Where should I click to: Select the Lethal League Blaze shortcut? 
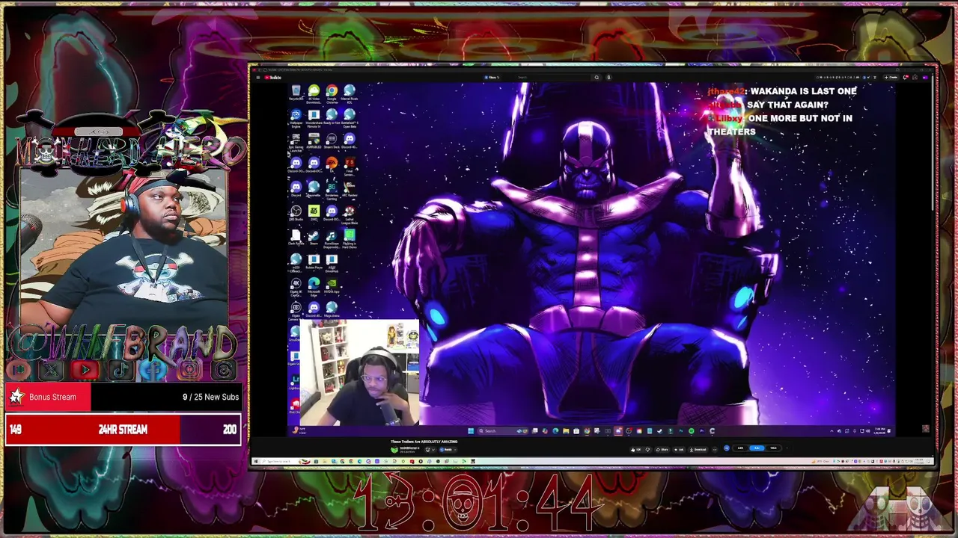coord(350,216)
